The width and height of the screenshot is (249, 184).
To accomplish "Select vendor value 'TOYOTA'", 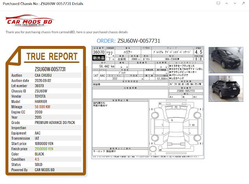I will (40, 96).
